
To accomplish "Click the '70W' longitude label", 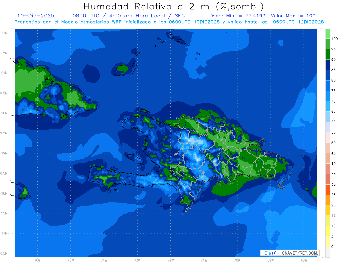I will coord(237,260).
